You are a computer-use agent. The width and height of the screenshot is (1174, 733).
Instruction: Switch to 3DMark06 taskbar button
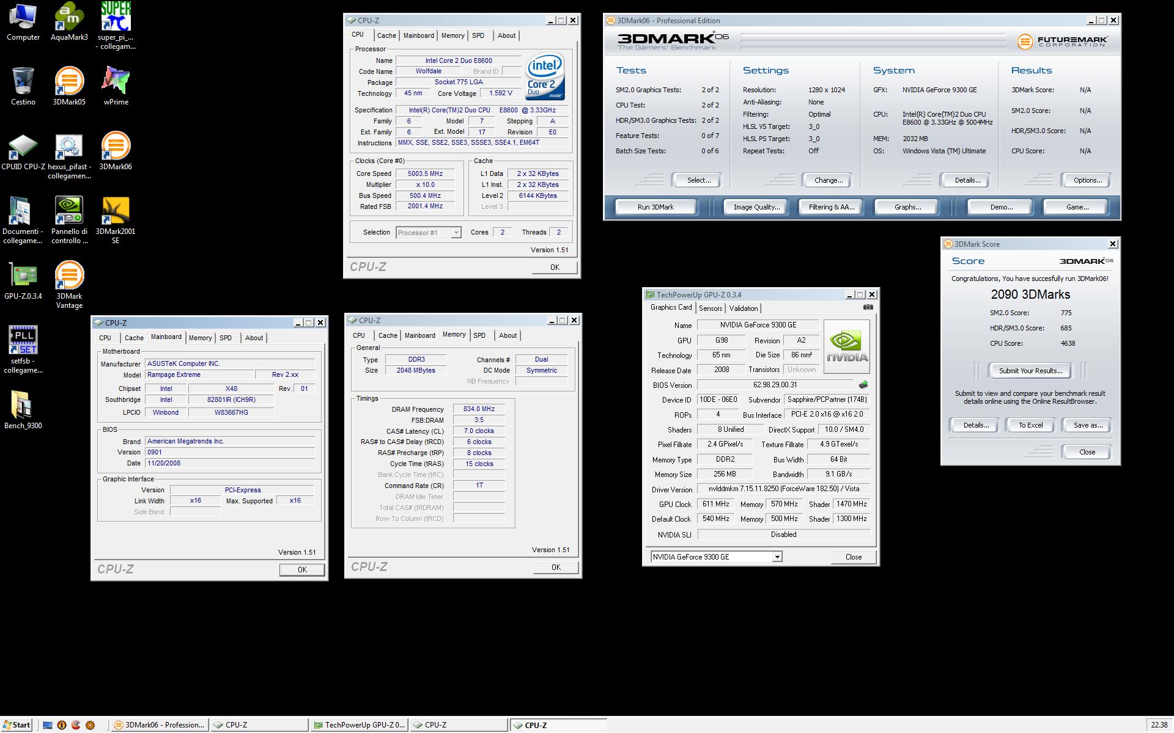160,725
